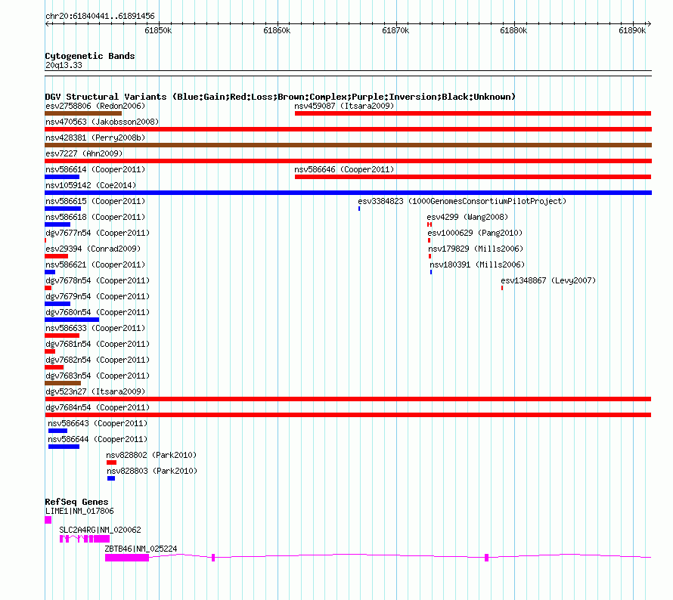Screen dimensions: 673x600
Task: Select the red nsv459087 loss bar
Action: click(473, 113)
